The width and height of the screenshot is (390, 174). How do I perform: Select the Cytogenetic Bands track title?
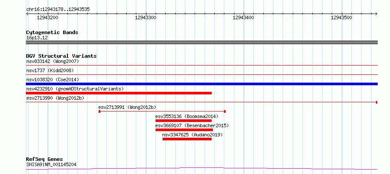click(x=52, y=32)
